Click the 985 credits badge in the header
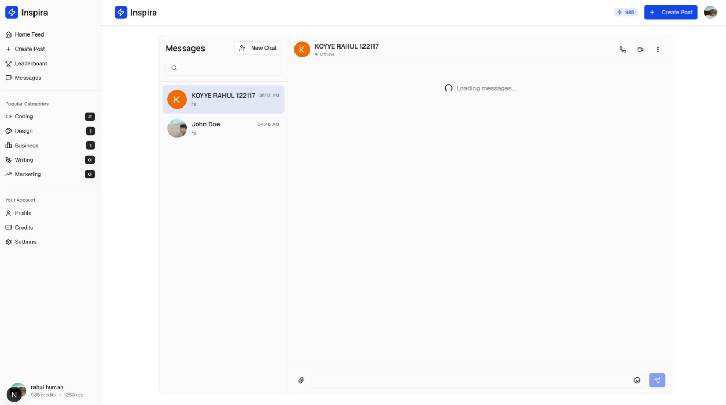 point(626,13)
